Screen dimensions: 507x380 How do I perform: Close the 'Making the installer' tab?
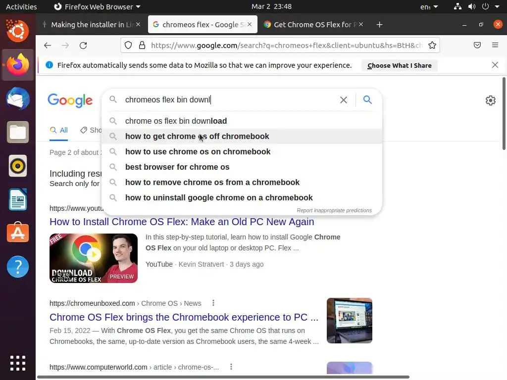(x=138, y=24)
